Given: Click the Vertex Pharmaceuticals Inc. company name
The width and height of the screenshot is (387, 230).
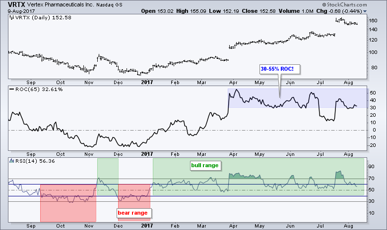Looking at the screenshot, I should [60, 4].
